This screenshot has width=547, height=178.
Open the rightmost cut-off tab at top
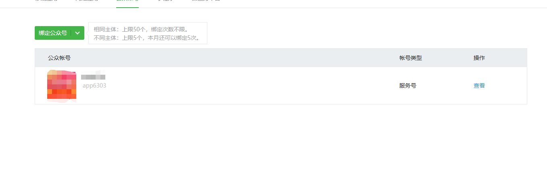pyautogui.click(x=206, y=1)
